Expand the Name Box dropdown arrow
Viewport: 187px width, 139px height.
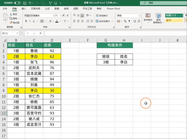tap(17, 33)
